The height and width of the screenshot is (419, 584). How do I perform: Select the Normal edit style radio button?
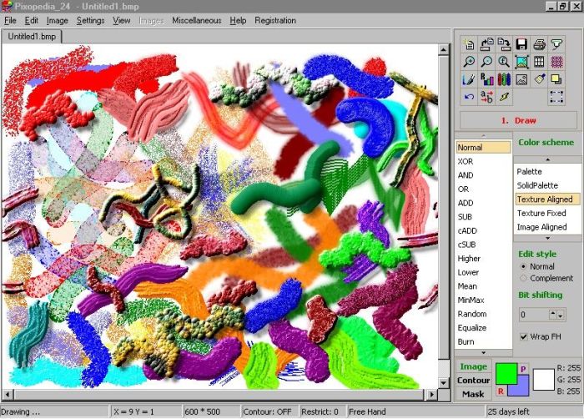tap(523, 266)
